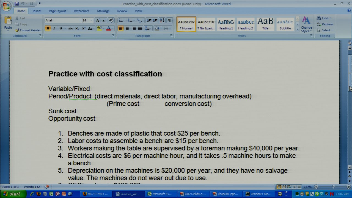Viewport: 352px width, 198px height.
Task: Apply the Heading 1 style
Action: (226, 24)
